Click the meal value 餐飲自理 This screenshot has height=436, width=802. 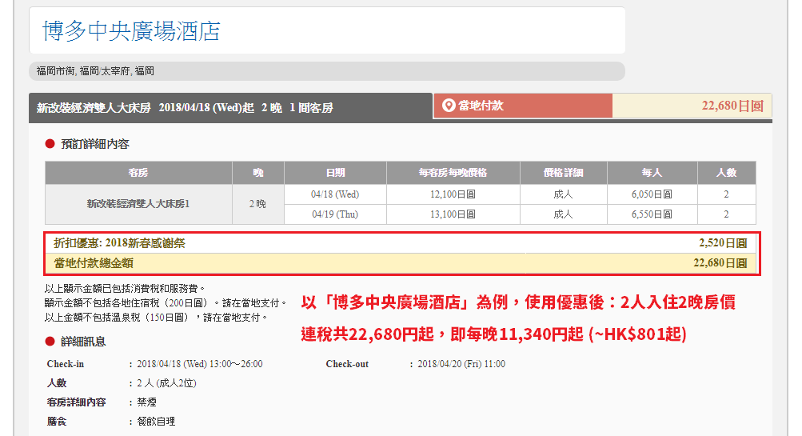(x=156, y=422)
